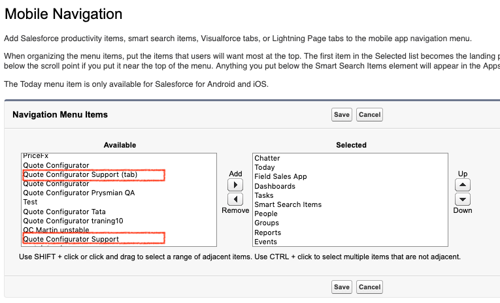This screenshot has width=500, height=303.
Task: Select Reports in Selected list
Action: point(350,232)
